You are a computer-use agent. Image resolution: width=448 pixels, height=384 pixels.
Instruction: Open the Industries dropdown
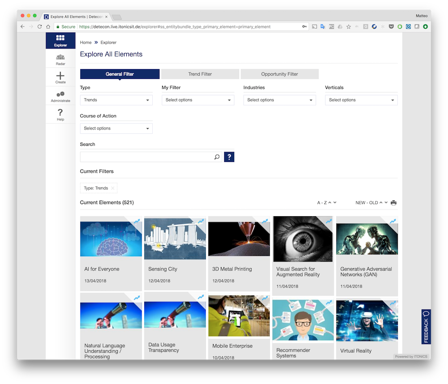(280, 100)
